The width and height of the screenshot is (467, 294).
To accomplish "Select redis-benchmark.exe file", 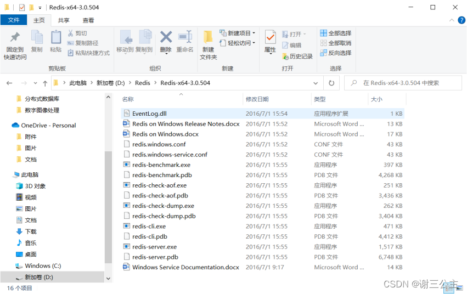I will pos(262,165).
